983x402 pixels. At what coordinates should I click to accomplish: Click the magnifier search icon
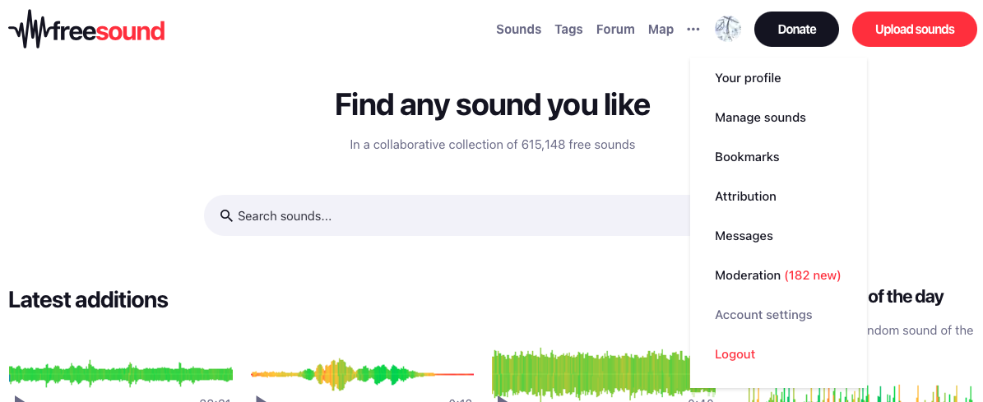(x=226, y=216)
